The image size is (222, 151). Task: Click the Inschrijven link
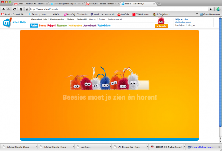[180, 25]
